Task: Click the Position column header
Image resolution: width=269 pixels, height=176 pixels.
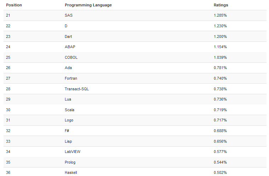Action: click(14, 5)
